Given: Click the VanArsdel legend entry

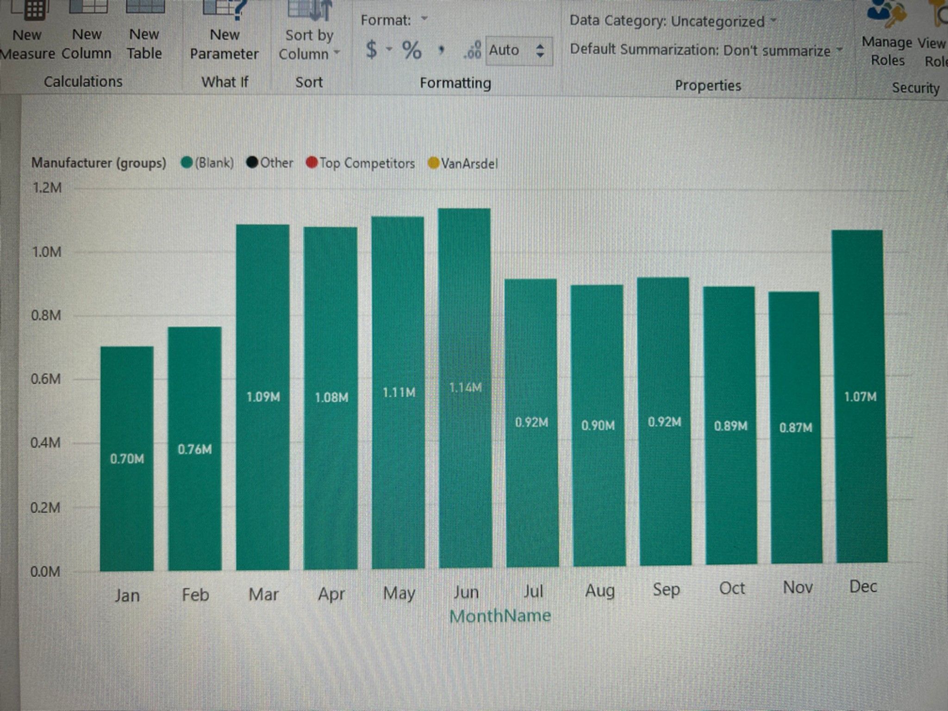Looking at the screenshot, I should coord(463,163).
